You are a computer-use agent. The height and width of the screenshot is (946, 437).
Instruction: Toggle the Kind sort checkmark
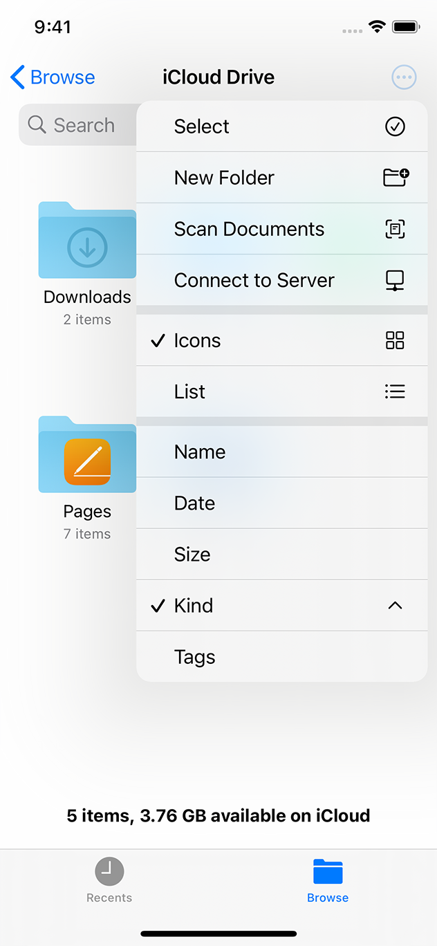158,606
